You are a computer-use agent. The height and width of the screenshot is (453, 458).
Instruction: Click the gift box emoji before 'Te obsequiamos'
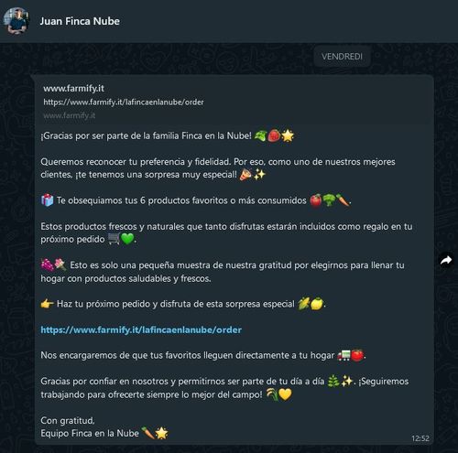tap(47, 200)
